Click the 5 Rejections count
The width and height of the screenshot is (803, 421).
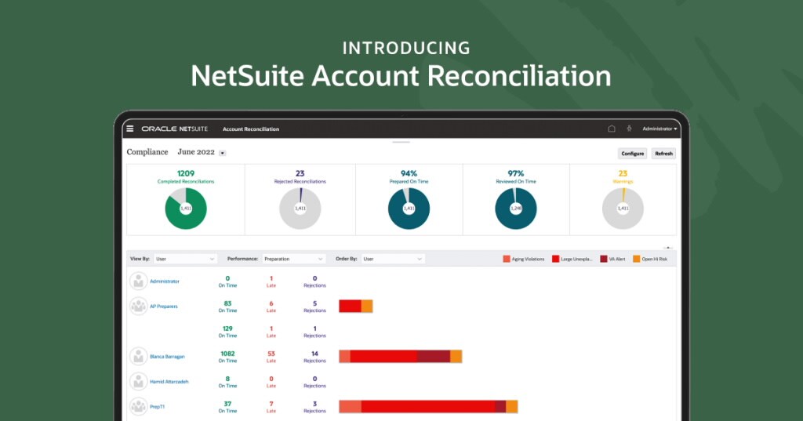[315, 303]
